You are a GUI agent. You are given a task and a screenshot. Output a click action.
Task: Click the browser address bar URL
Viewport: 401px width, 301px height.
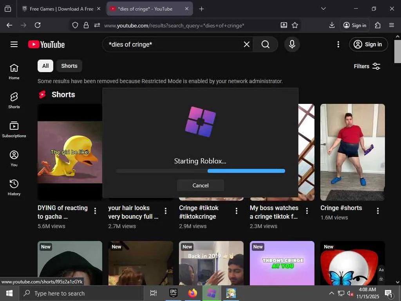174,25
